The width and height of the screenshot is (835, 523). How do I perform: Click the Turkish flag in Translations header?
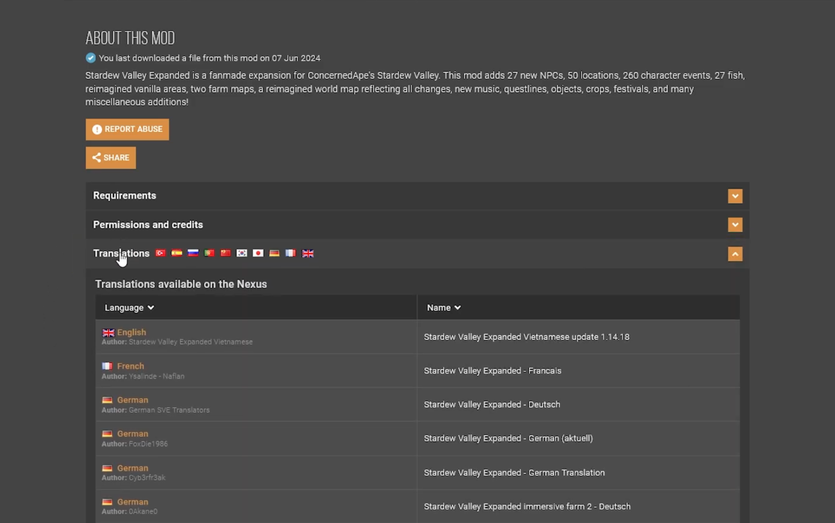coord(160,253)
